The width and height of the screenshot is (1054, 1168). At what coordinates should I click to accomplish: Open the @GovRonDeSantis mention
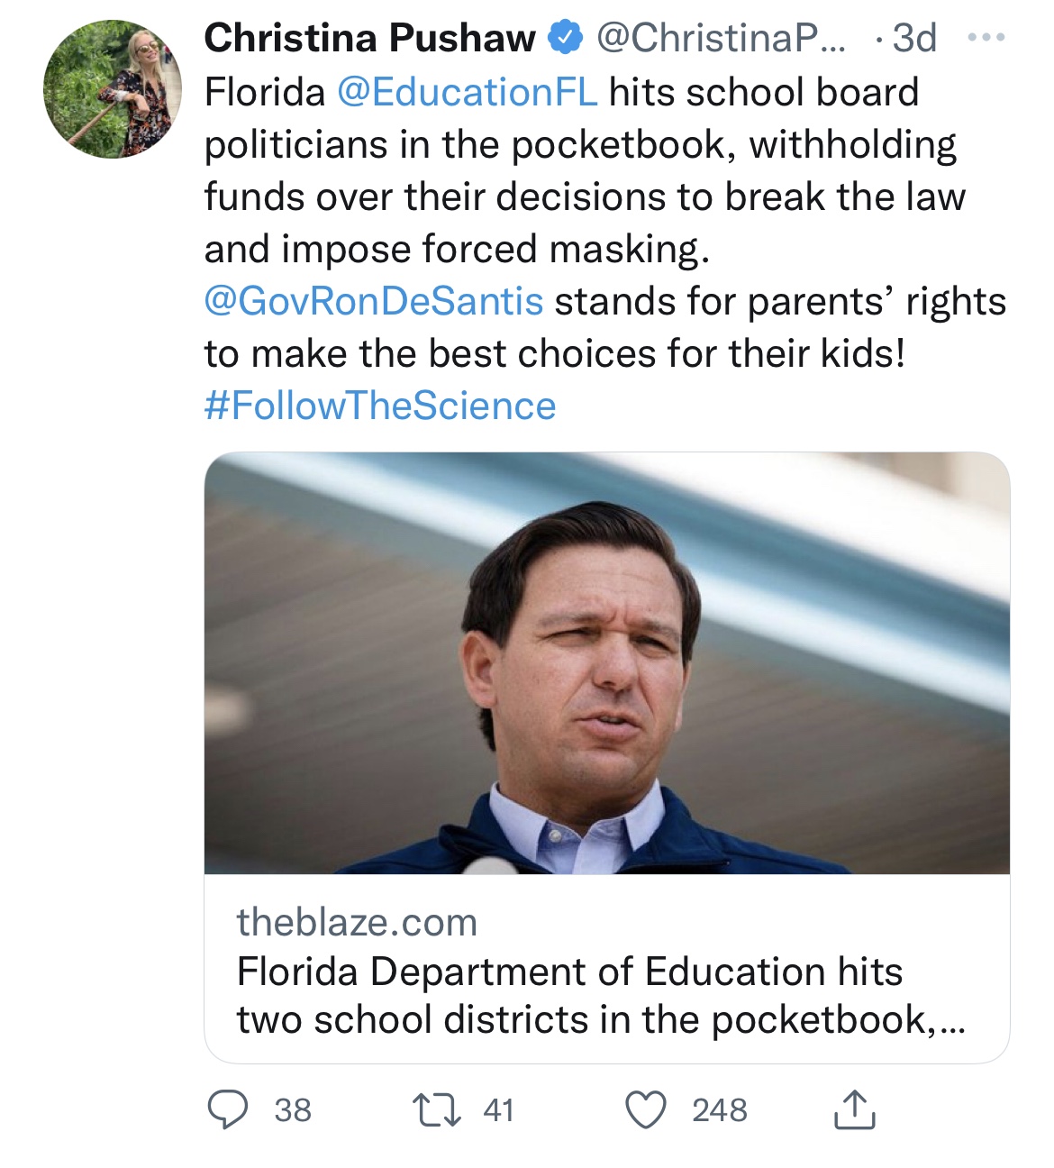point(374,301)
